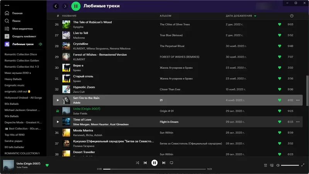Play Time of Love track
Screen dimensions: 309x174
coord(58,122)
